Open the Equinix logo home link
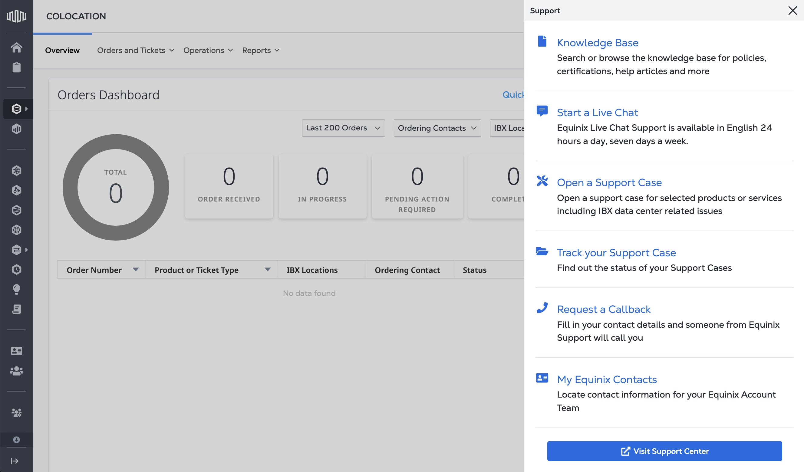Viewport: 804px width, 472px height. (16, 16)
